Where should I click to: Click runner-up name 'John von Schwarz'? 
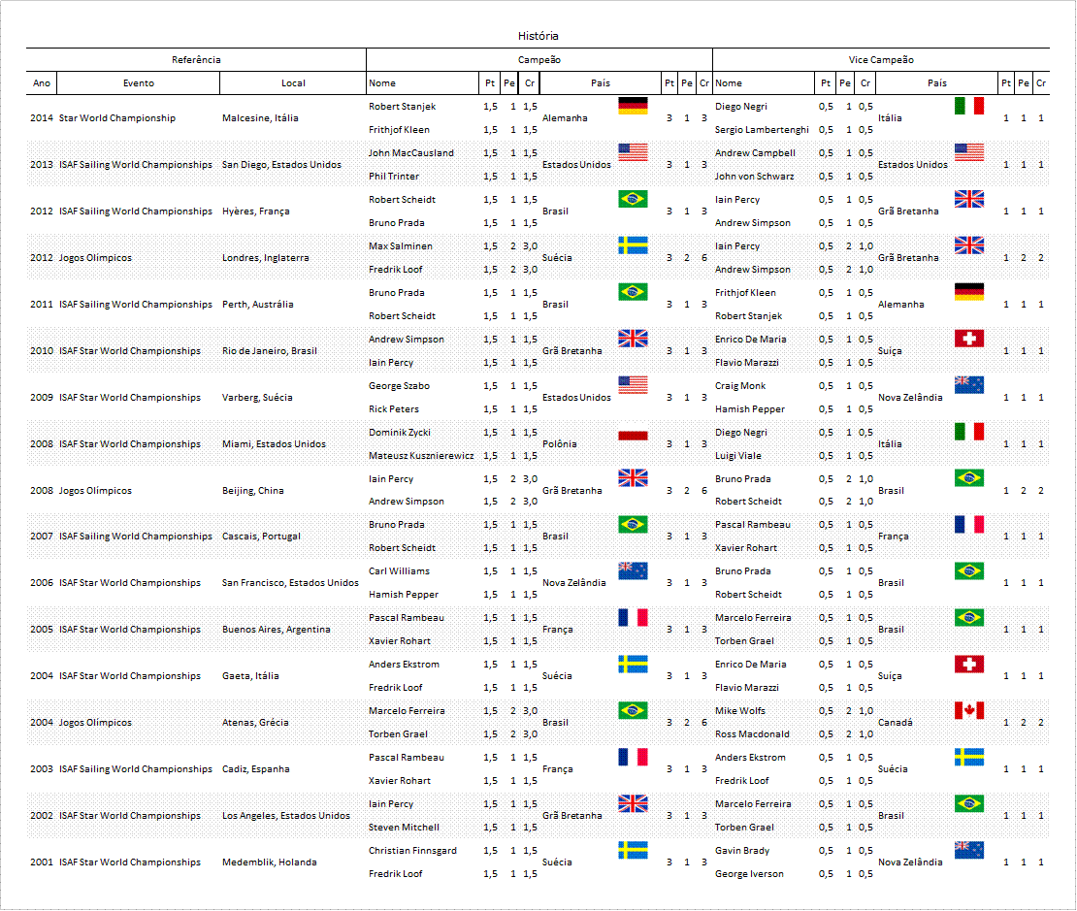pos(754,177)
